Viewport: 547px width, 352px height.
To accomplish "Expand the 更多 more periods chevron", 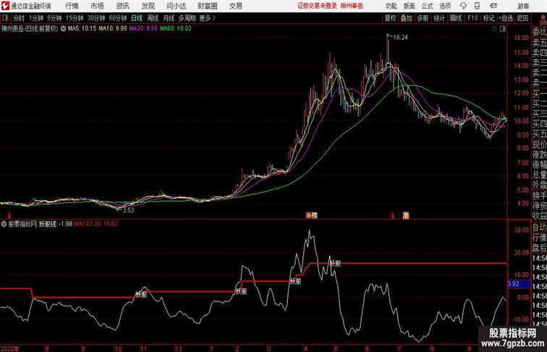I will point(208,18).
